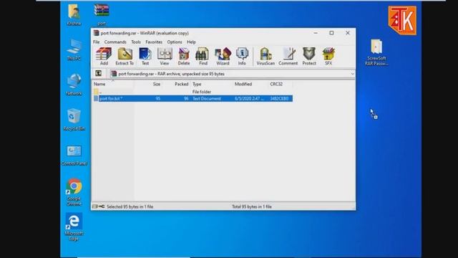
Task: Show archive Info
Action: pos(242,56)
